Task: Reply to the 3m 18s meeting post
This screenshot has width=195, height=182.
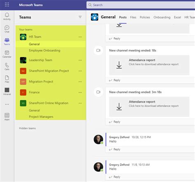Action: [x=115, y=122]
